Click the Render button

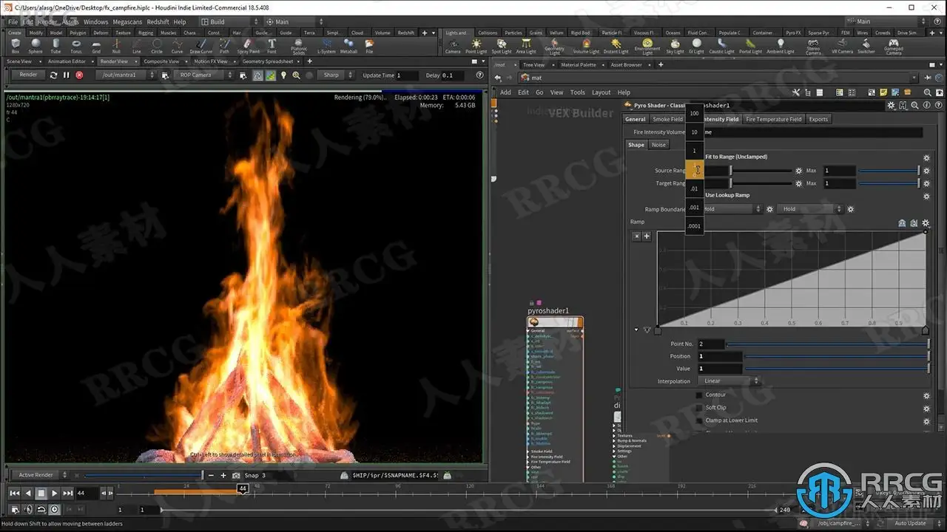coord(28,75)
